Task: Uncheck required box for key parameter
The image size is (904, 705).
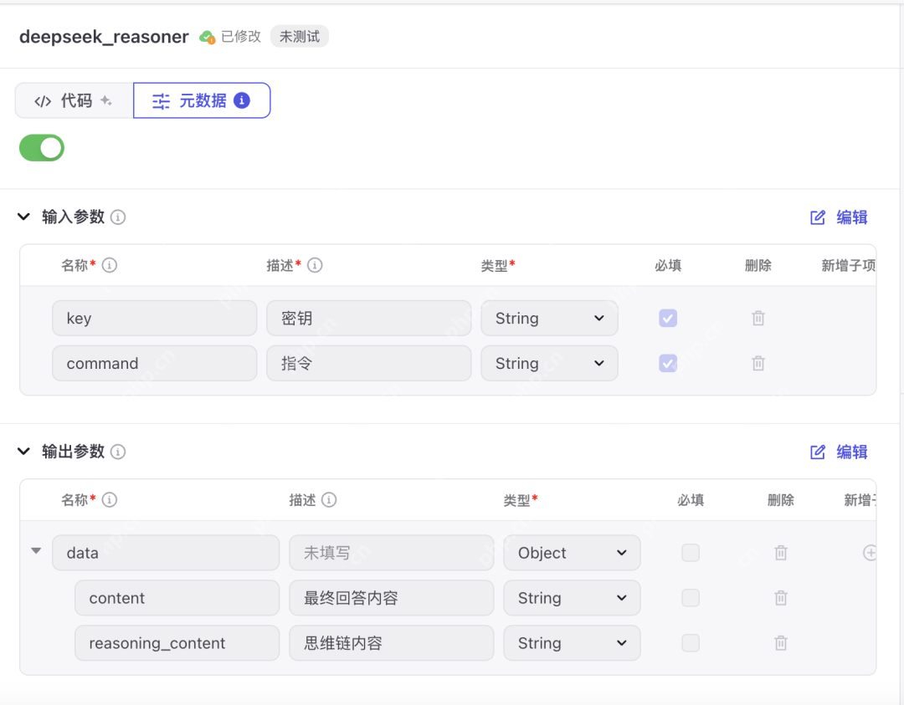Action: coord(668,318)
